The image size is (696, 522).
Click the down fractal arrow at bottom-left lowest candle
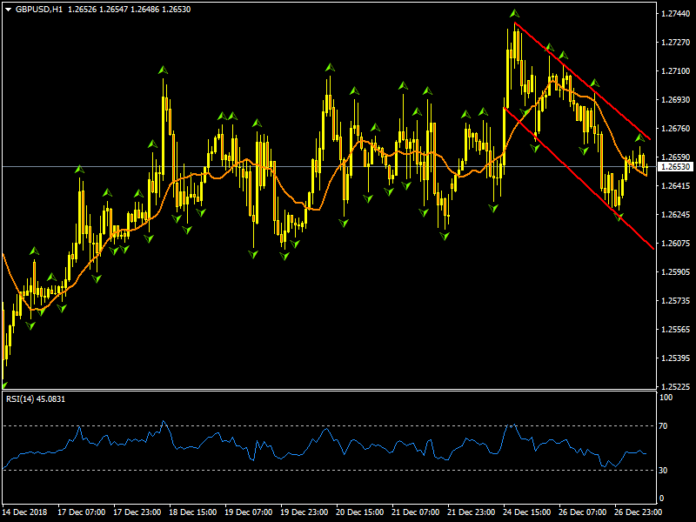point(3,384)
